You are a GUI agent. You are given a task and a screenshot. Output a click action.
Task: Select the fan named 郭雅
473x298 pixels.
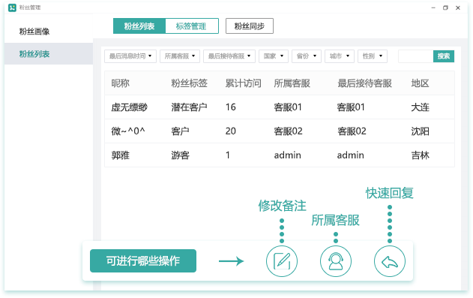coord(121,155)
